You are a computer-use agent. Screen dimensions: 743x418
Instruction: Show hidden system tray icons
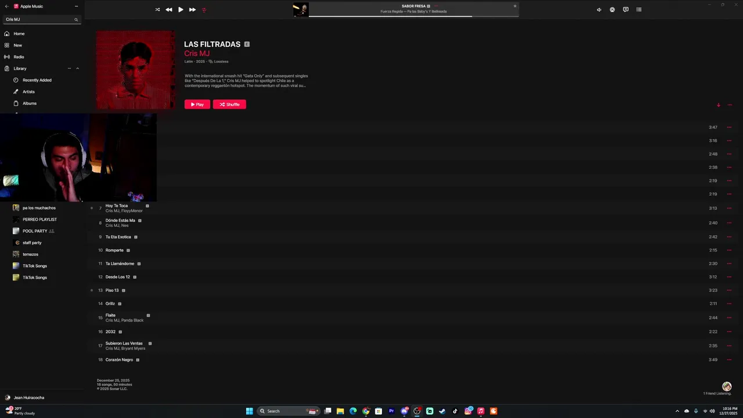[677, 411]
